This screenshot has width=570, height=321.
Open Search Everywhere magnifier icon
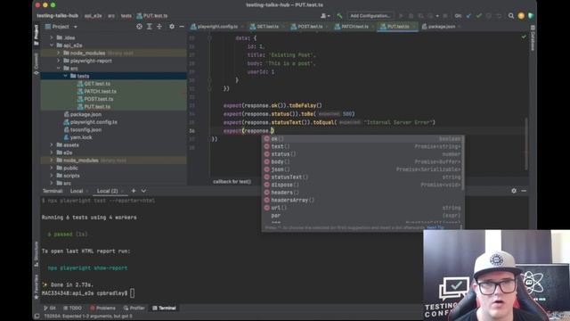pos(511,16)
